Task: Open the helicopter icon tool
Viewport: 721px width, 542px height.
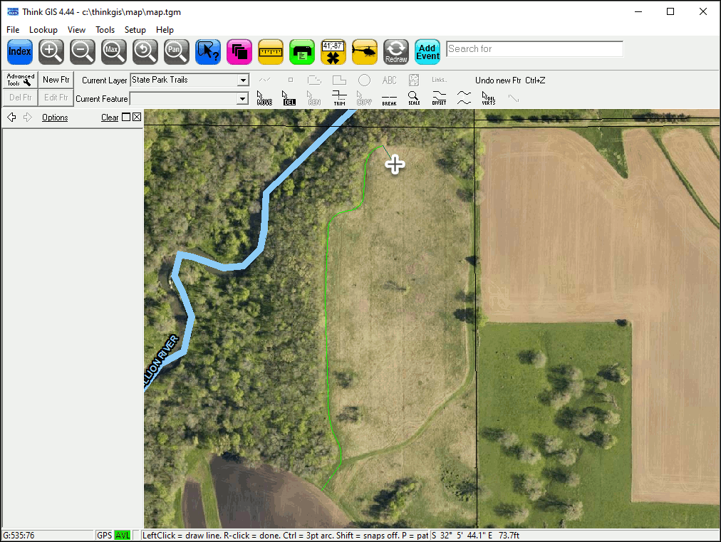Action: click(x=365, y=51)
